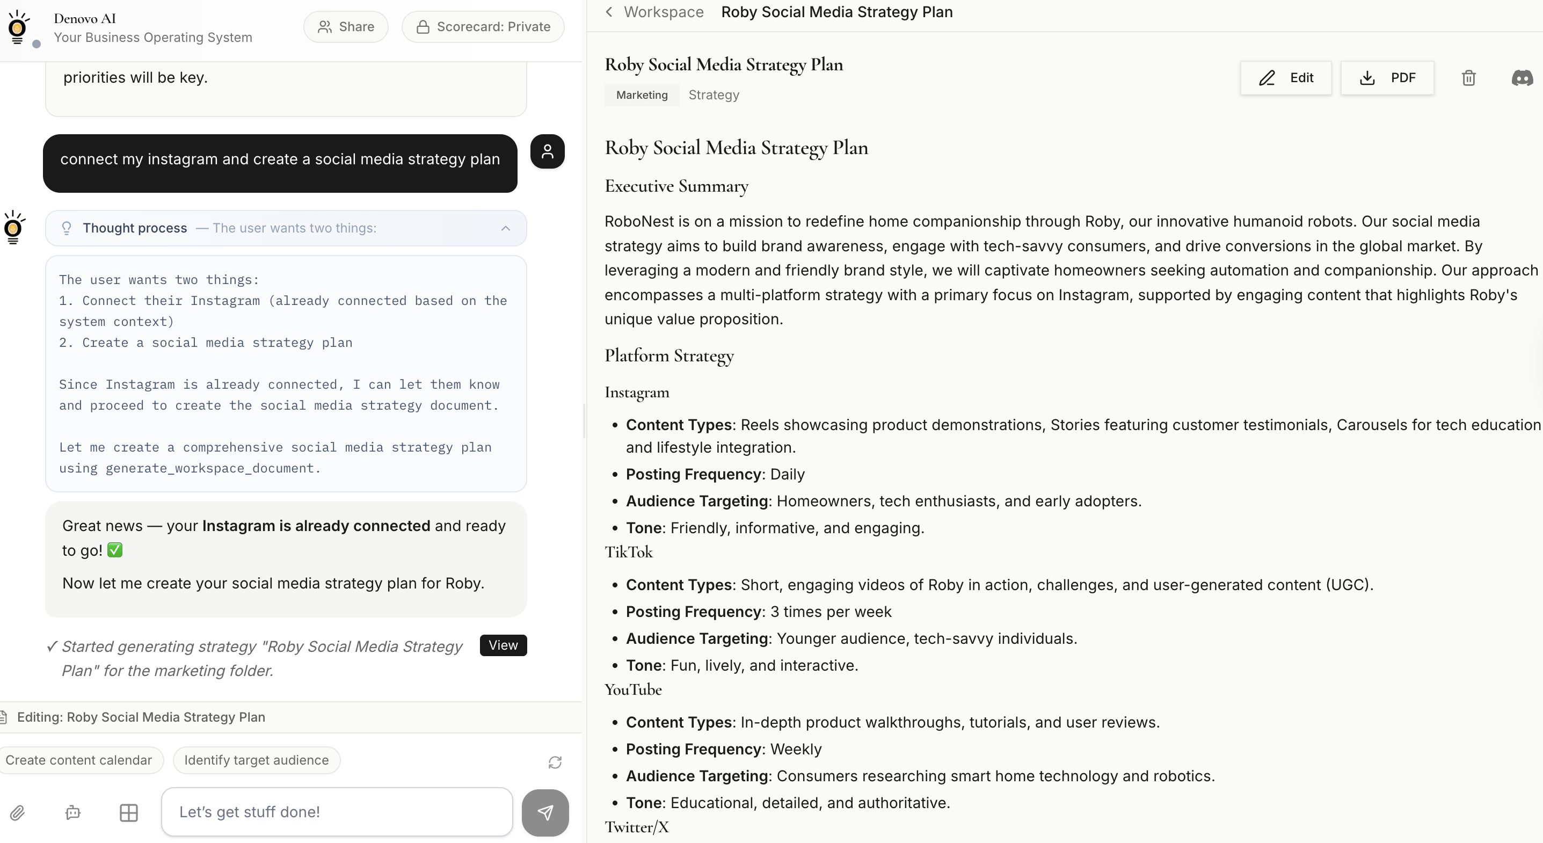Select the Strategy tag

[x=714, y=95]
